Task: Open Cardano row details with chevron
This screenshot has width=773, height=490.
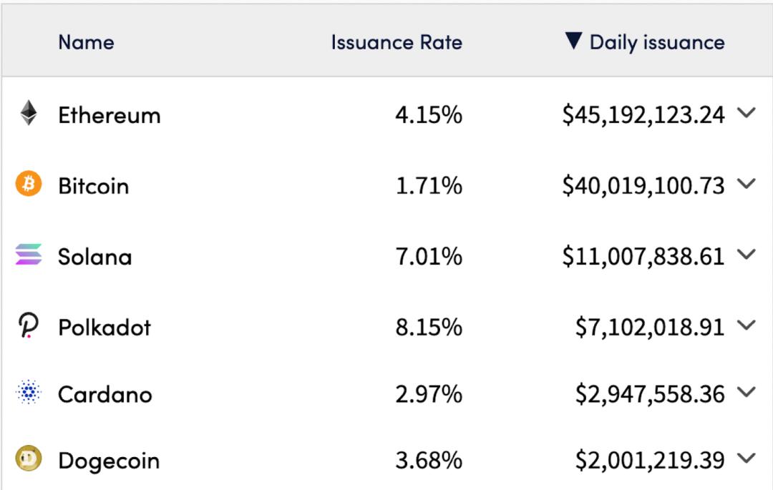Action: tap(747, 392)
